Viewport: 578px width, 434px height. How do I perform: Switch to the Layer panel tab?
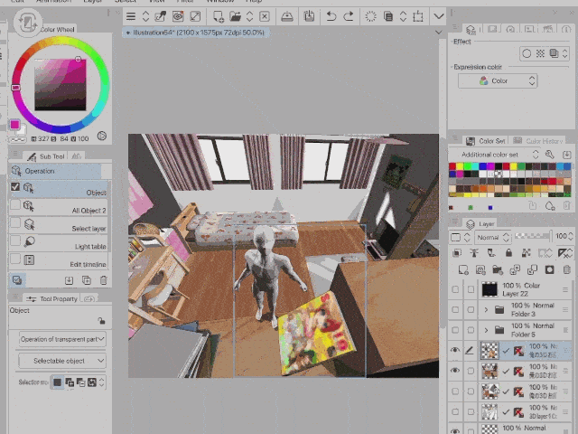point(480,224)
